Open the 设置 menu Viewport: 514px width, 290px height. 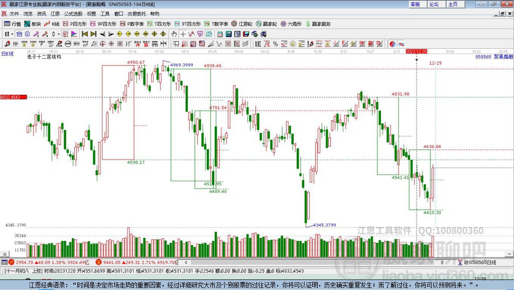tap(91, 14)
